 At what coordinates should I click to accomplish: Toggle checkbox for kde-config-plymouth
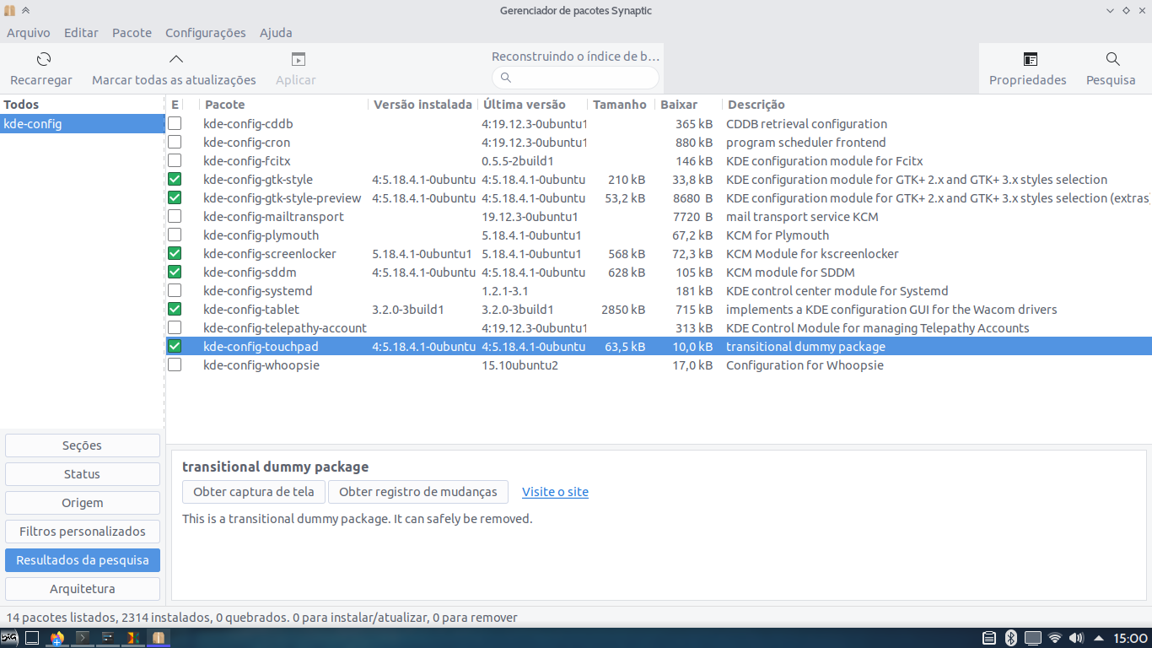[x=175, y=235]
